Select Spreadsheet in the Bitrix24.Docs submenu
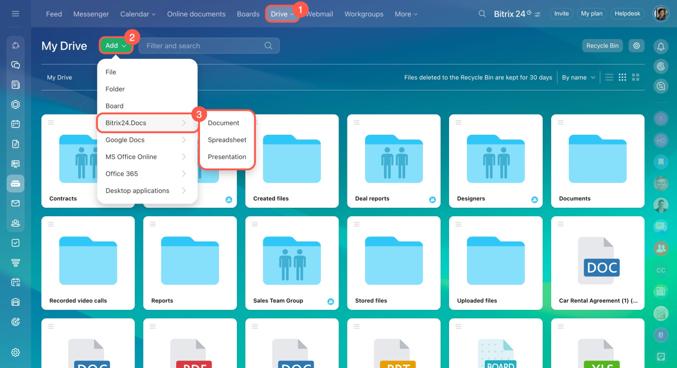The image size is (677, 368). click(x=227, y=140)
